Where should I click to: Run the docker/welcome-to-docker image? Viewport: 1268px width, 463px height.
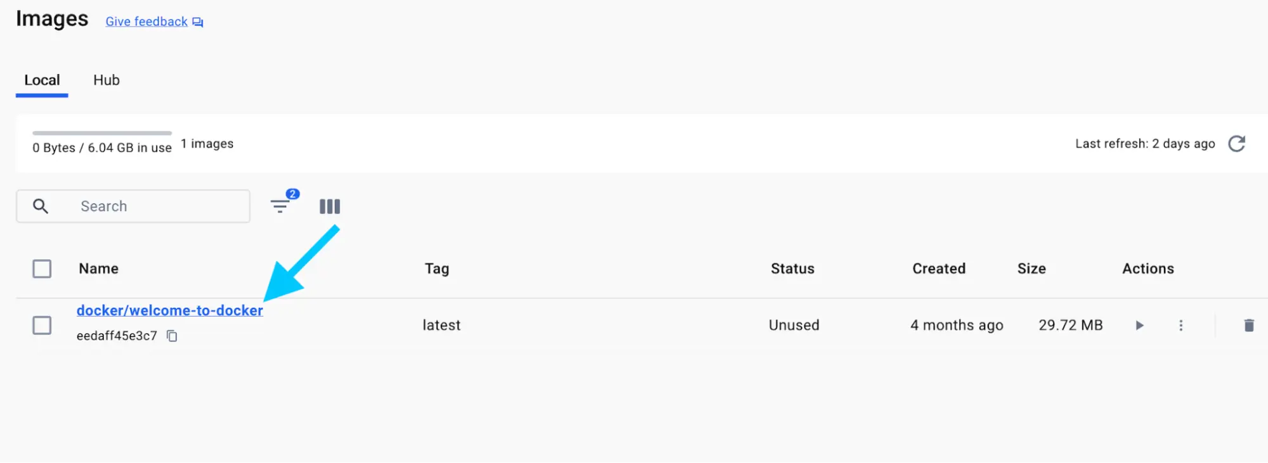(1139, 325)
